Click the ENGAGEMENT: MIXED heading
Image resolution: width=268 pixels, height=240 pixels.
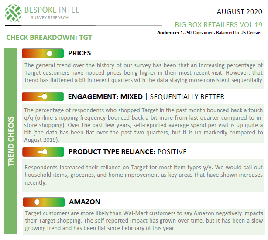(105, 97)
